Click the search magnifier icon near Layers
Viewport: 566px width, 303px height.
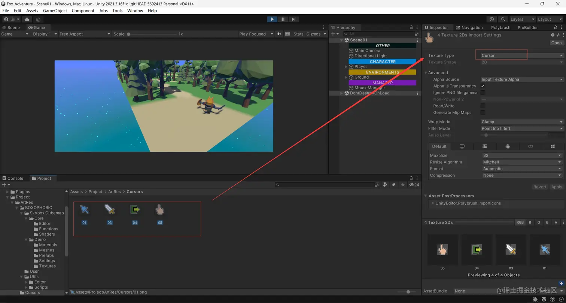pyautogui.click(x=503, y=19)
